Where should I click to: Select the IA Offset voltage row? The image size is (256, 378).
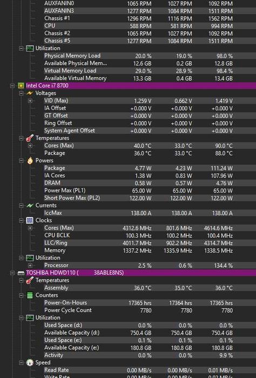click(150, 108)
